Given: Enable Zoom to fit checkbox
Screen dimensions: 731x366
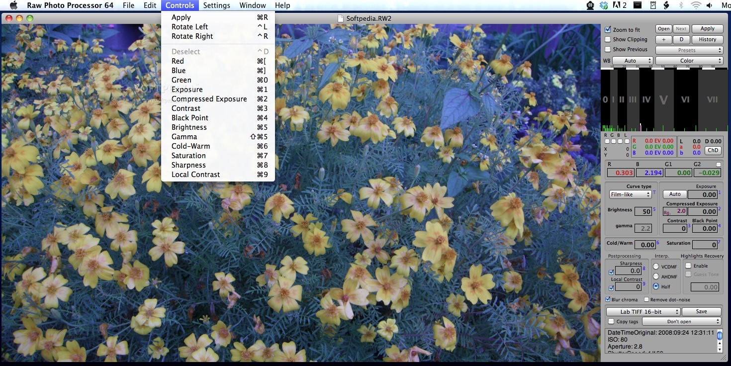Looking at the screenshot, I should (x=608, y=30).
